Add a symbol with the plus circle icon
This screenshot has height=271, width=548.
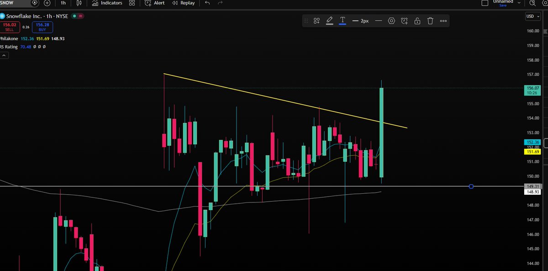click(x=47, y=3)
